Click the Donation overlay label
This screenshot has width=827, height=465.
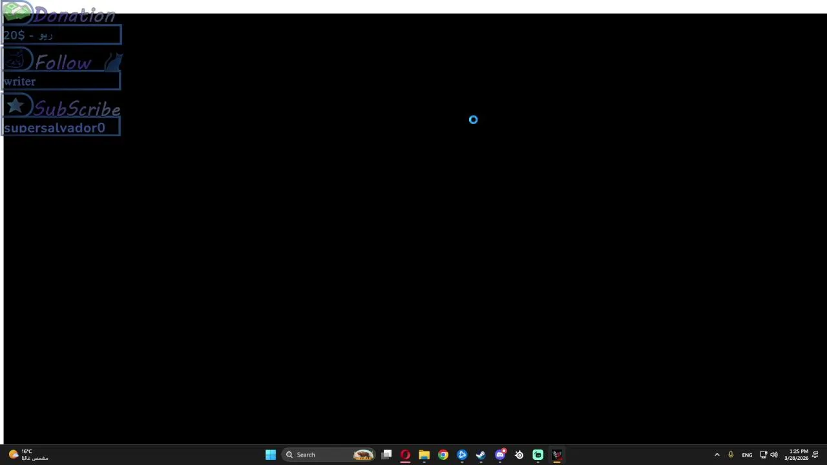tap(74, 15)
